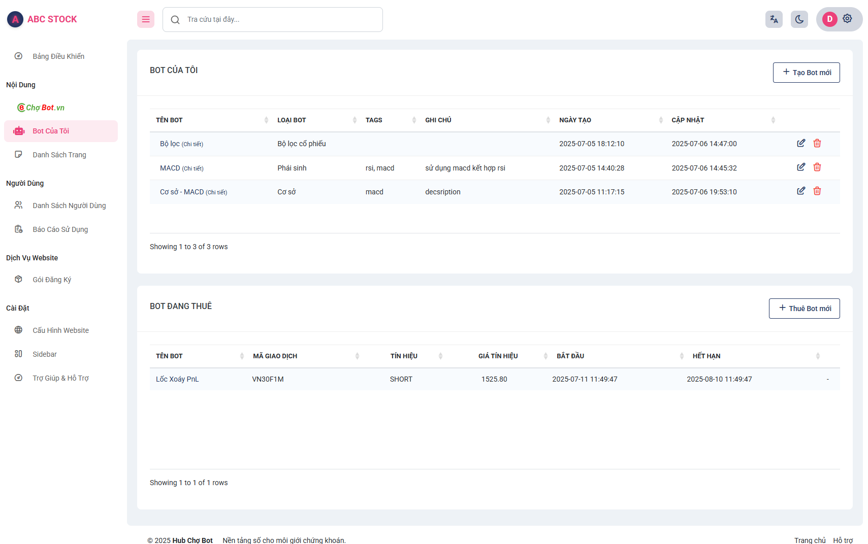Viewport: 868px width, 544px height.
Task: Delete the Cơ sở - MACD bot
Action: [x=817, y=191]
